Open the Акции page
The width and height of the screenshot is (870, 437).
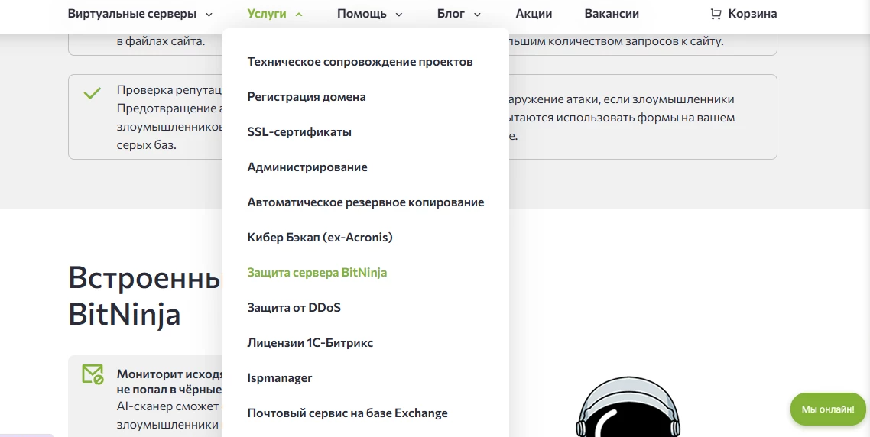click(x=534, y=14)
